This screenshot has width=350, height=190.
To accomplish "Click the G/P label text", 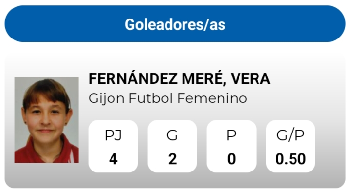I will click(x=291, y=135).
